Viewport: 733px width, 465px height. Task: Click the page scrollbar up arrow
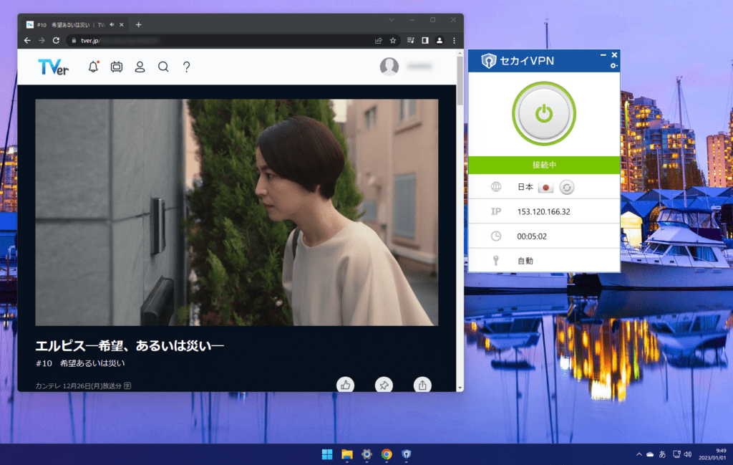click(x=460, y=53)
